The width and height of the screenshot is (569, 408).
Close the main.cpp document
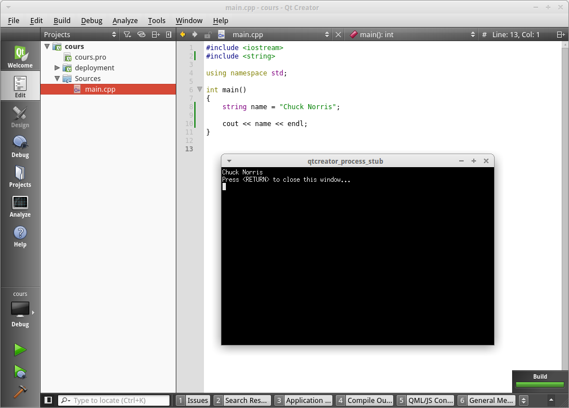[x=338, y=34]
